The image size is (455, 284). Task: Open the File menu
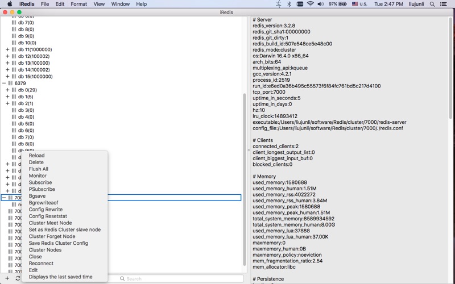[x=45, y=4]
